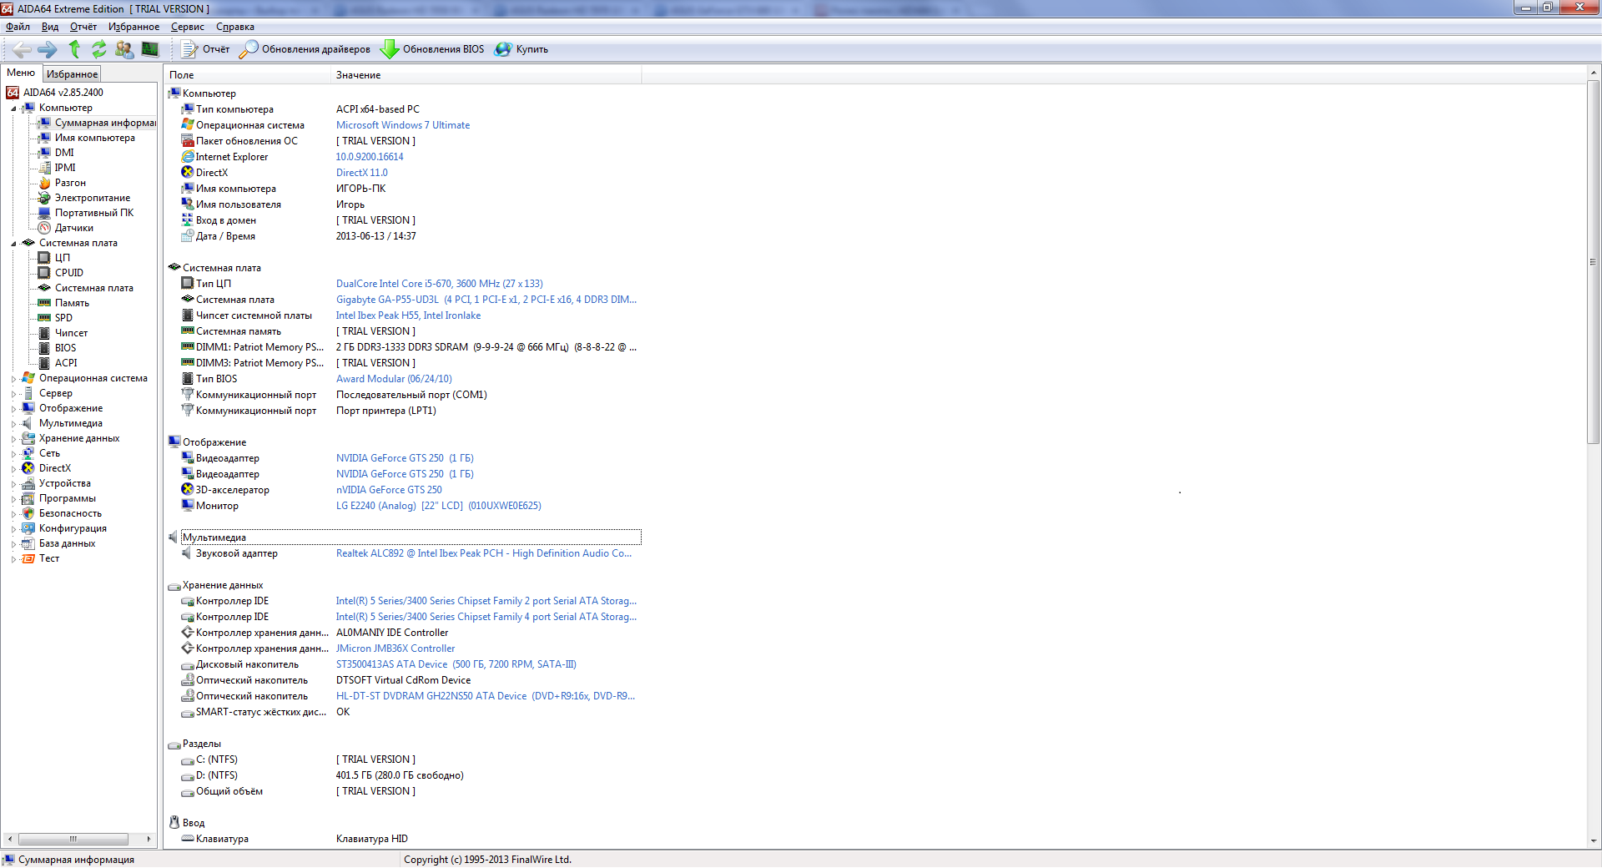Viewport: 1602px width, 868px height.
Task: Click the Датчики gauge icon in tree
Action: [x=45, y=228]
